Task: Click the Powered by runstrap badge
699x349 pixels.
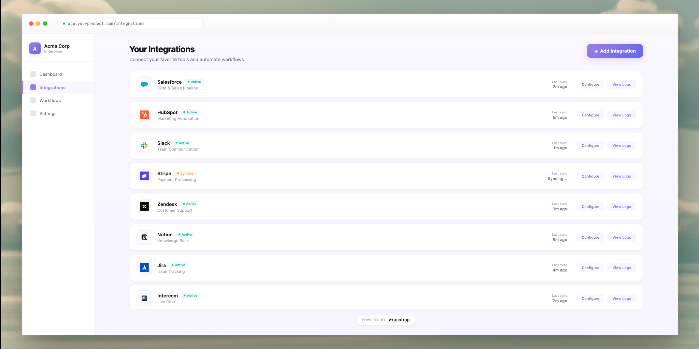Action: point(386,320)
